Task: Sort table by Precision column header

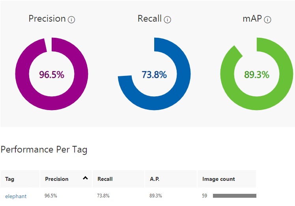Action: point(57,179)
